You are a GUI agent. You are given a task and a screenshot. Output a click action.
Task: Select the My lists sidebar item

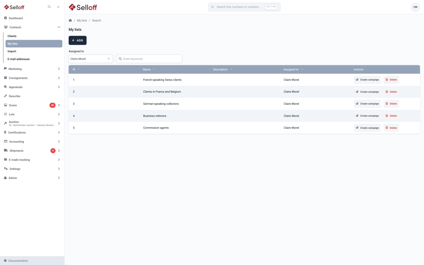click(x=34, y=44)
